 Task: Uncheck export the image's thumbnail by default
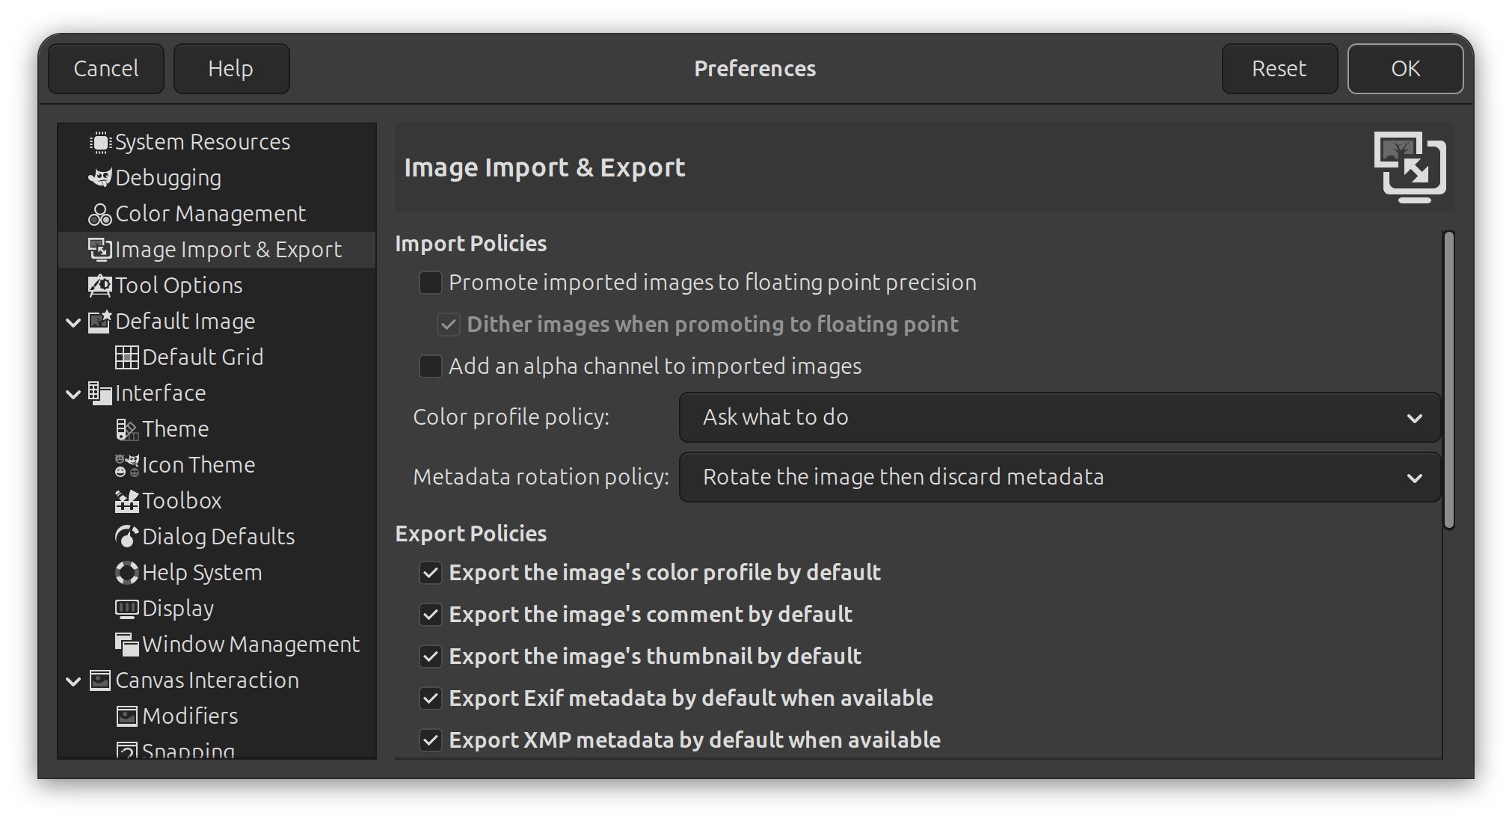point(430,657)
